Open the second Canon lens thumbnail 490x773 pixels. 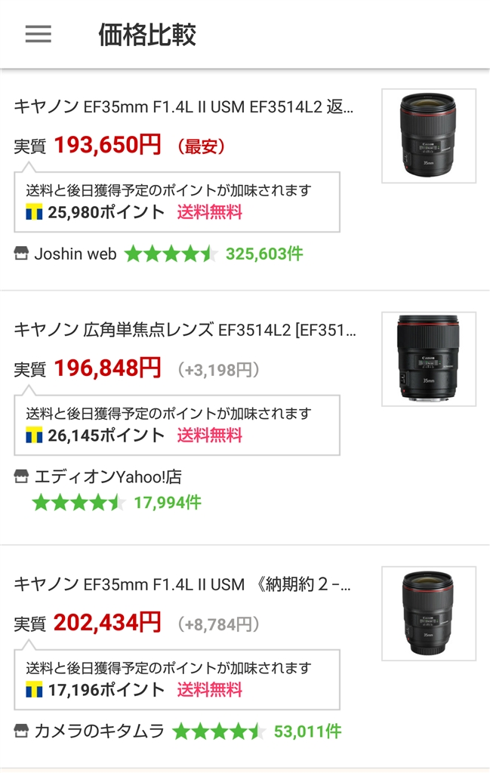(x=428, y=359)
